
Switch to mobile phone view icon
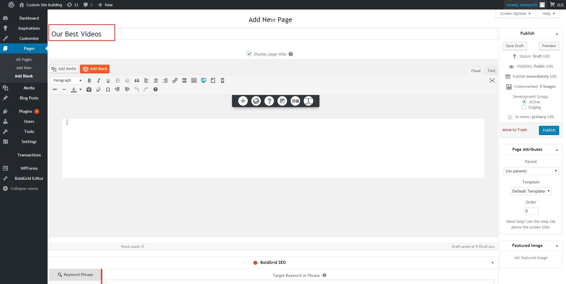[x=222, y=80]
